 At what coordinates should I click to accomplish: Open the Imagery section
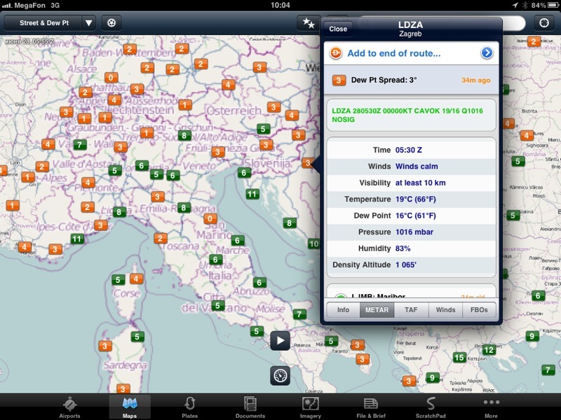311,407
